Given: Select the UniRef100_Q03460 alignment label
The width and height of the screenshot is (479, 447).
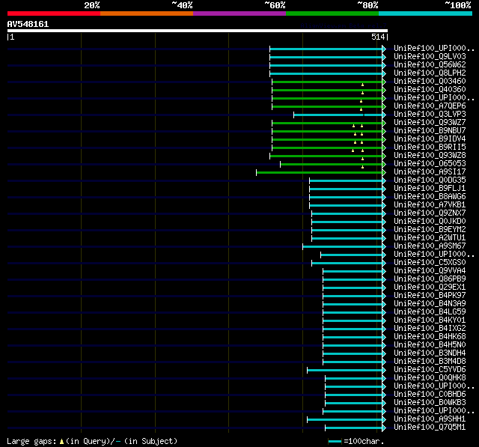Looking at the screenshot, I should point(430,82).
